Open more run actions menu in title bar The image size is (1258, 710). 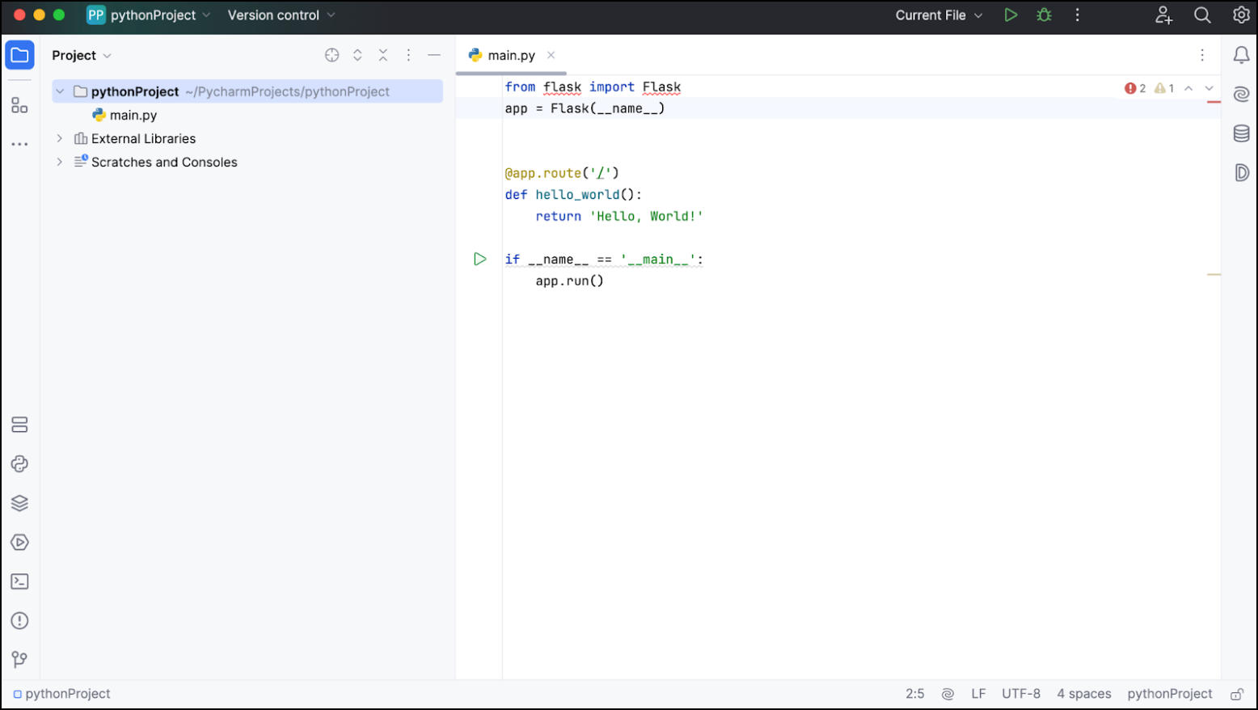pos(1078,15)
